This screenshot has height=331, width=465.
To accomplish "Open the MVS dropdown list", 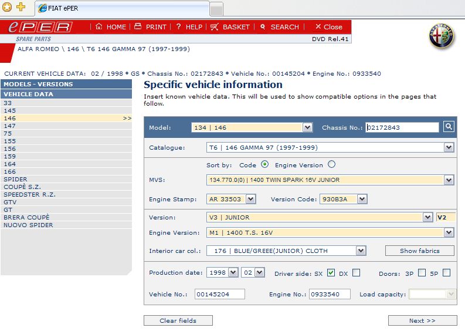I will (449, 180).
